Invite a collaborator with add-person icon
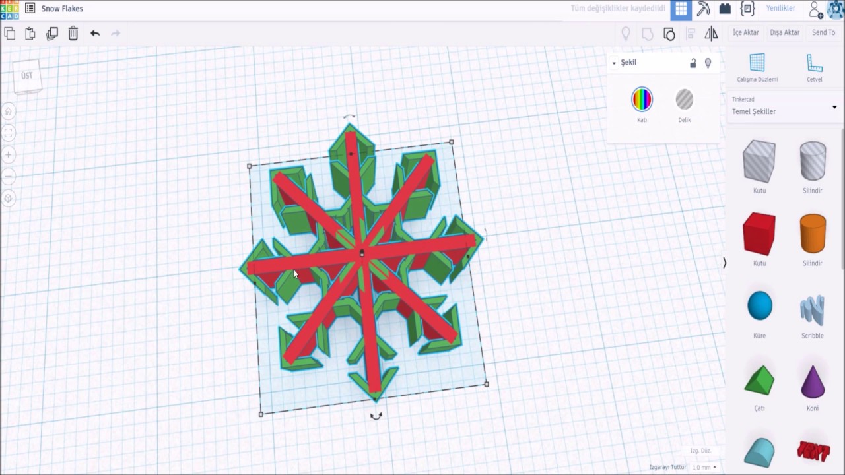This screenshot has height=475, width=845. click(816, 9)
